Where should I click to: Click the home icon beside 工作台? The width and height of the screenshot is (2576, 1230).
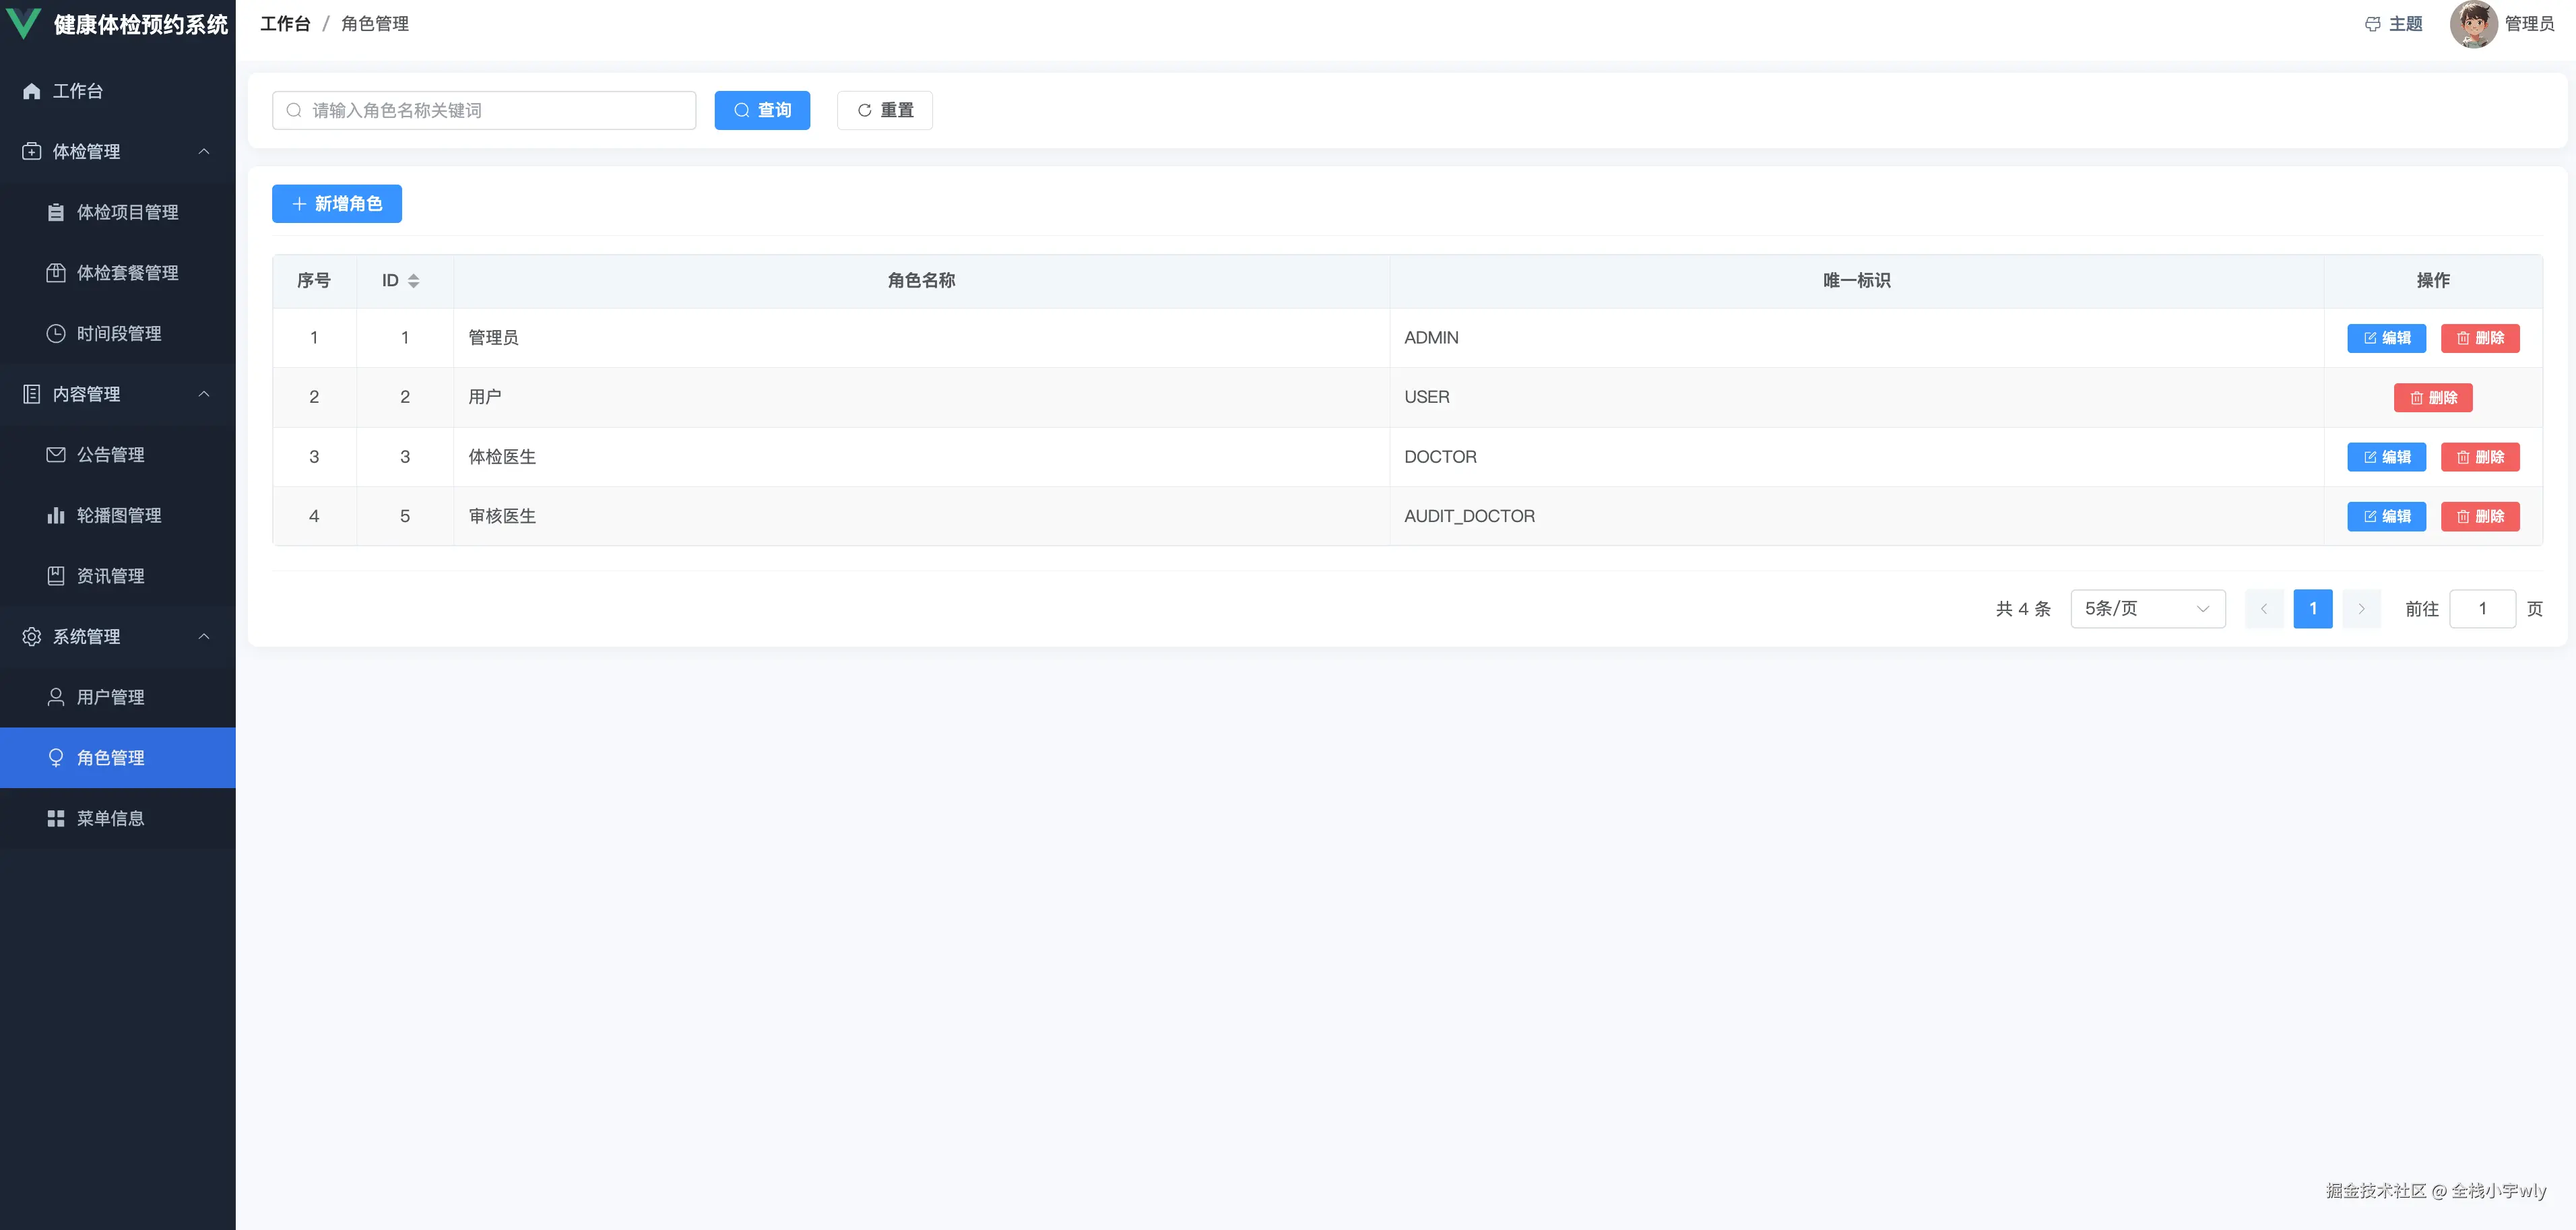tap(32, 91)
